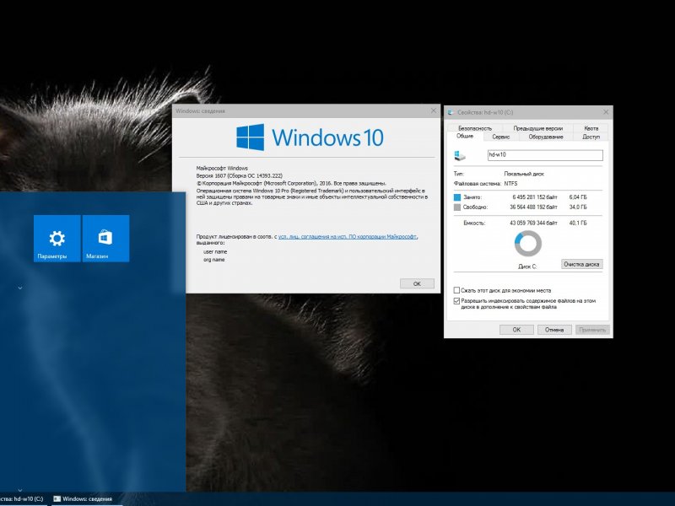Click the 43 059 769 344 байт value

[533, 223]
